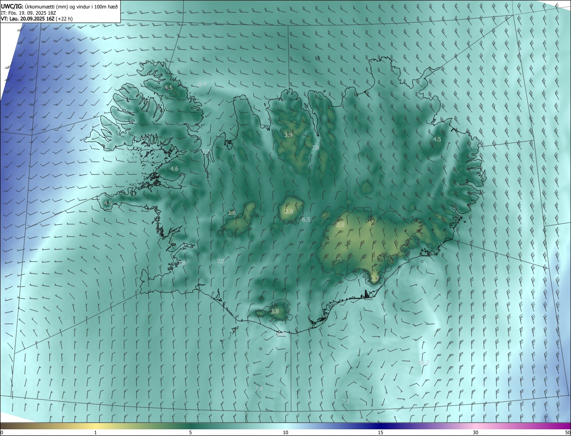Click the 50 tick label on the colour scale
This screenshot has height=436, width=571.
567,432
